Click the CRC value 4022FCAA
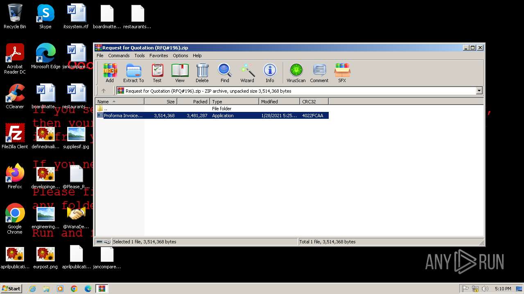Viewport: 524px width, 294px height. (313, 116)
